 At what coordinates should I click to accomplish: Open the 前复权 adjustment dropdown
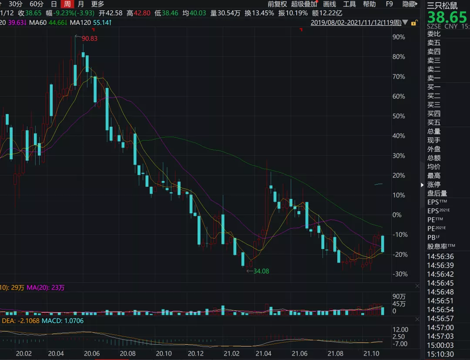[277, 4]
